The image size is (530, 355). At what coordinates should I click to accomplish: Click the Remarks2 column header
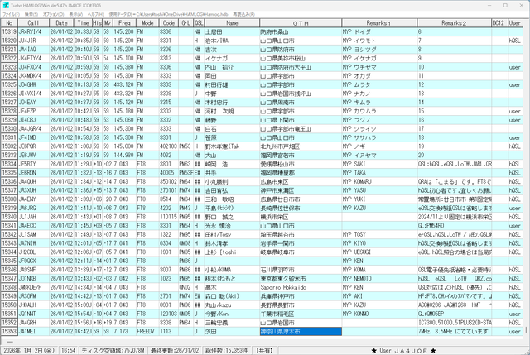(x=454, y=23)
